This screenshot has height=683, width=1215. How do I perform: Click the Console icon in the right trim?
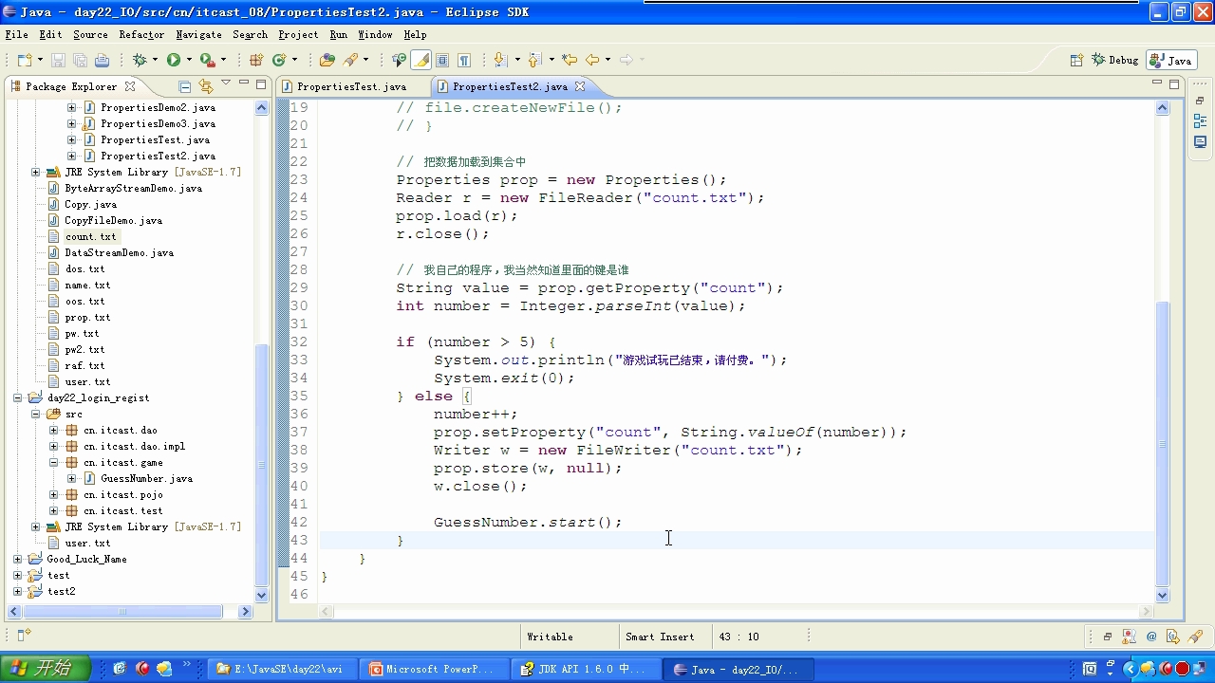click(1200, 142)
